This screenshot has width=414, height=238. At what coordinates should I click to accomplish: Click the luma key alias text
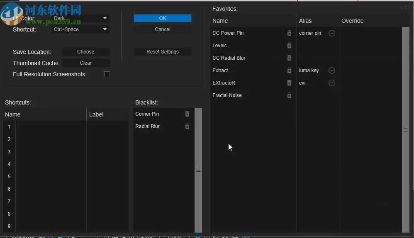[x=309, y=70]
